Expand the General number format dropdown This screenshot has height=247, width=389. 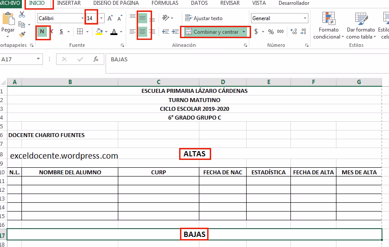(305, 18)
